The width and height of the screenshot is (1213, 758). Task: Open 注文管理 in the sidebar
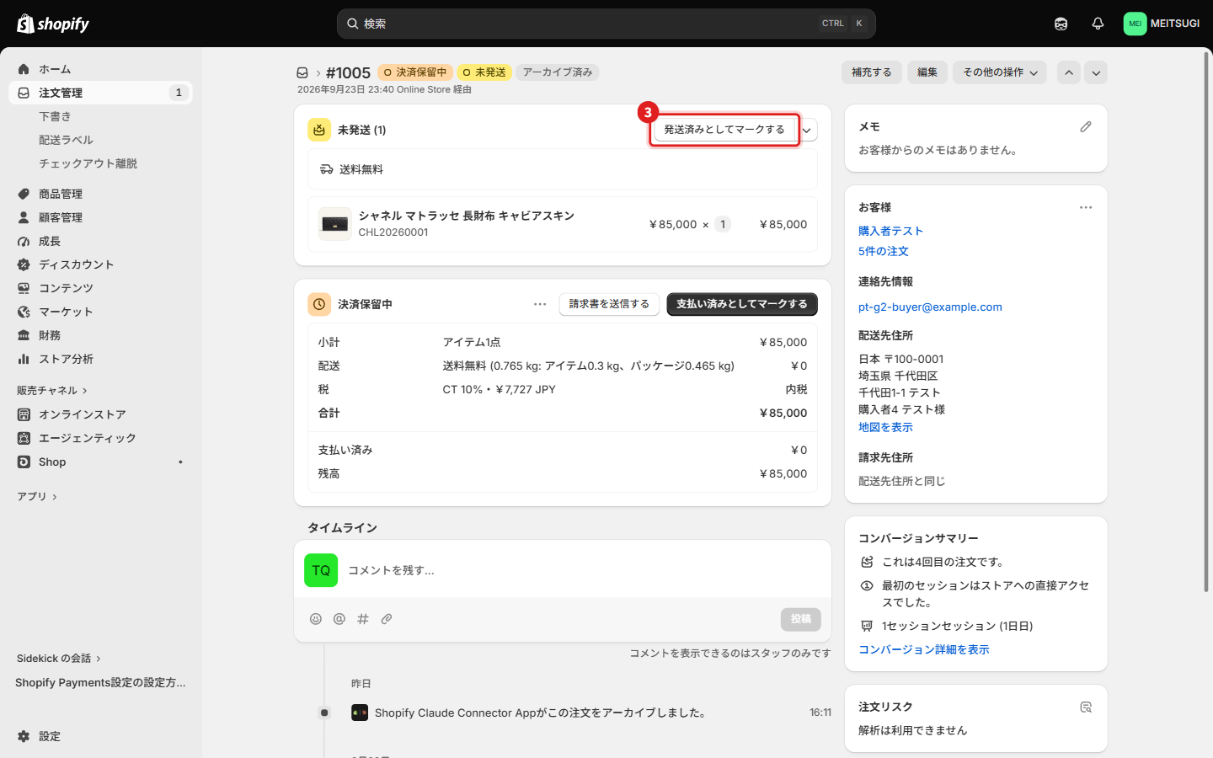click(x=100, y=93)
